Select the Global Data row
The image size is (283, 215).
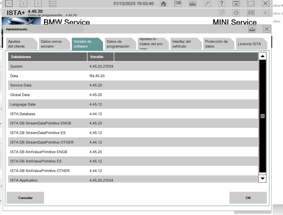click(133, 95)
